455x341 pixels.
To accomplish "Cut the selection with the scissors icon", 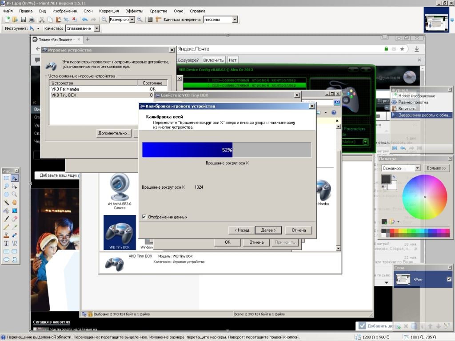I will pos(42,20).
